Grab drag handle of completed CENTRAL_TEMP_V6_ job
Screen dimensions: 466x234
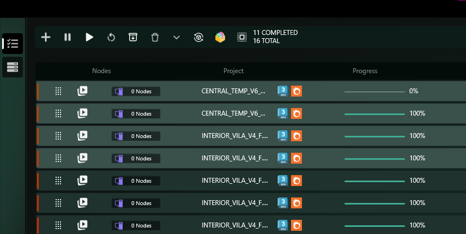point(58,113)
